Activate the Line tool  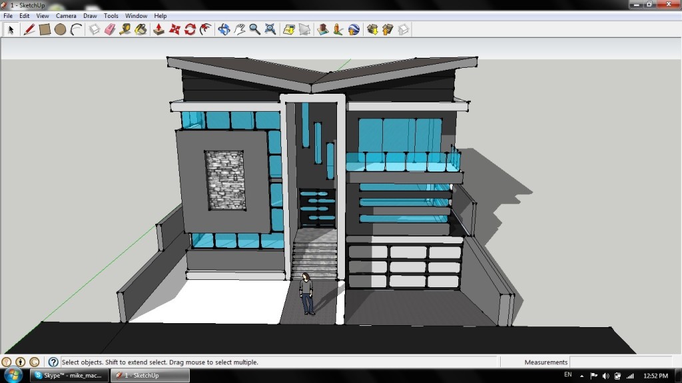[x=28, y=29]
